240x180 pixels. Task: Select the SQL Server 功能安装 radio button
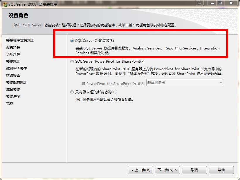point(72,41)
